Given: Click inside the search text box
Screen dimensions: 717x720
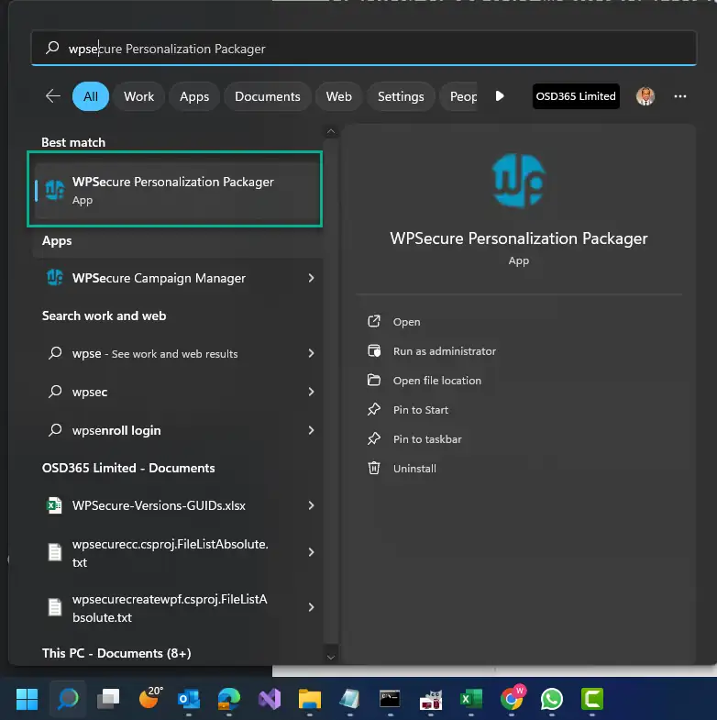Looking at the screenshot, I should (364, 48).
